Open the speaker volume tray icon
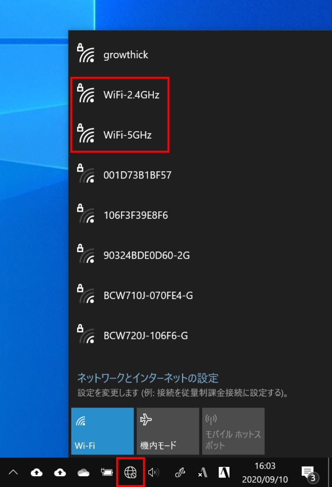This screenshot has width=332, height=487. coord(154,472)
